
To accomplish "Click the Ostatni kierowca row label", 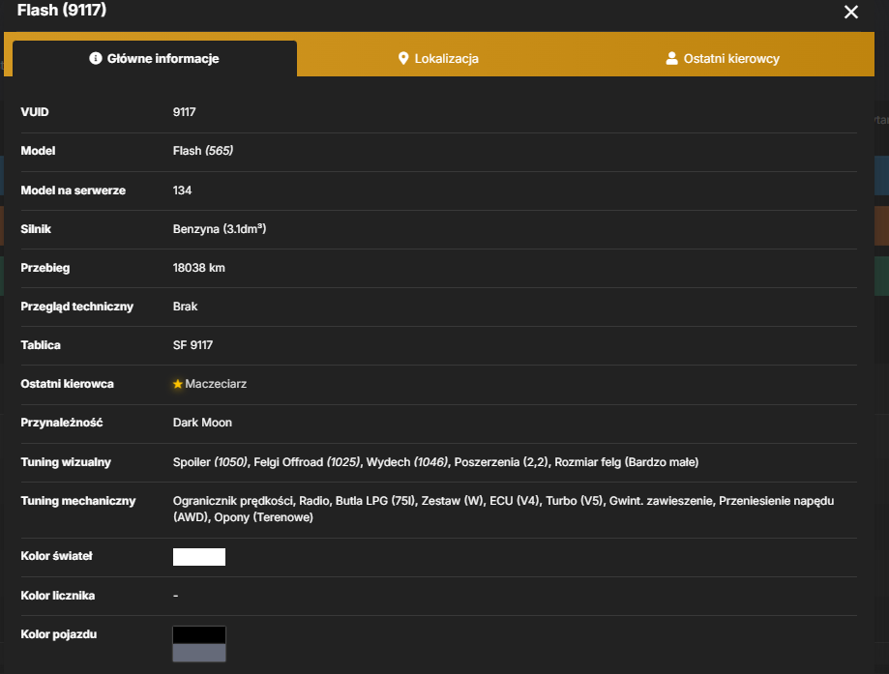I will (x=68, y=384).
